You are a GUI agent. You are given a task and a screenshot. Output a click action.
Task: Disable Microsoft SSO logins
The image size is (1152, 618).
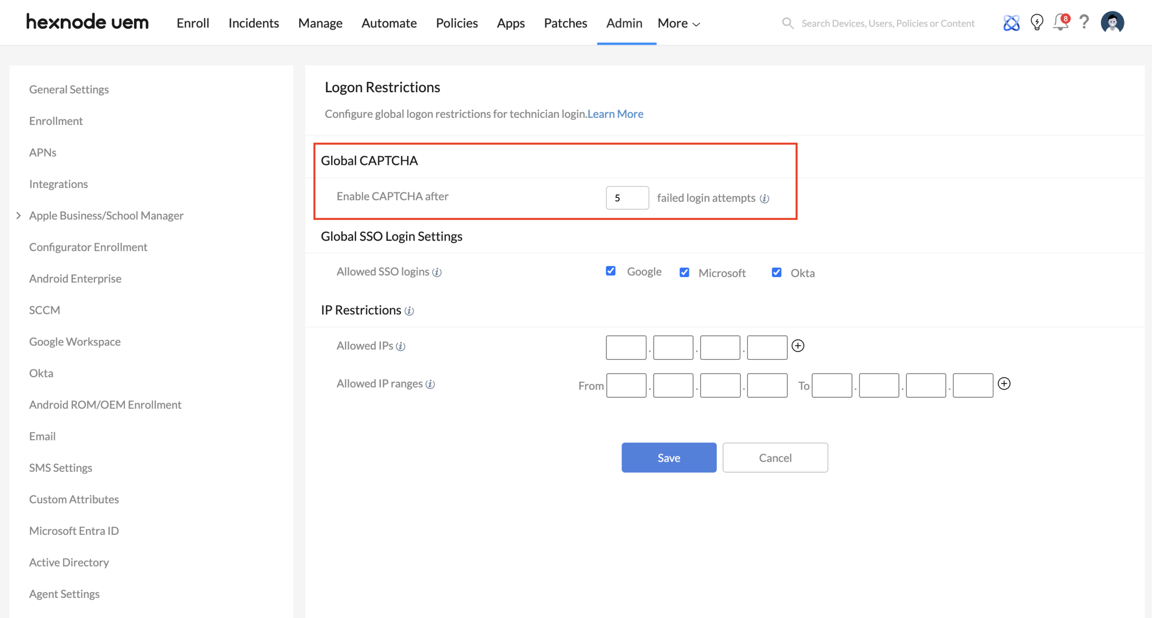[684, 272]
